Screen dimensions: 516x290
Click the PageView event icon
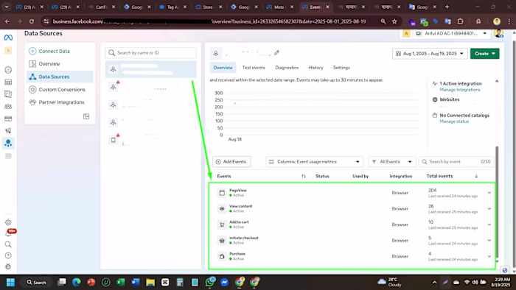pyautogui.click(x=222, y=193)
